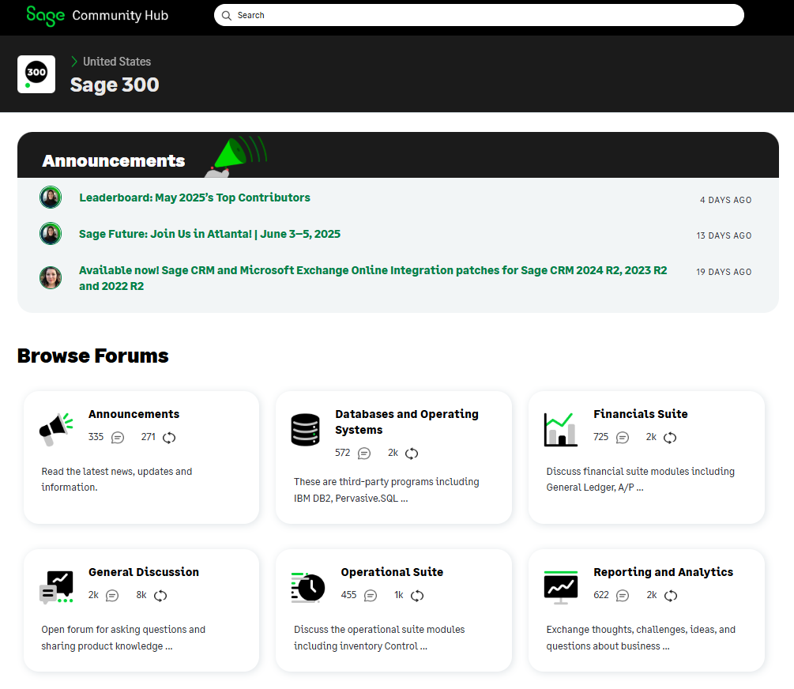This screenshot has height=689, width=794.
Task: Click the Operational Suite clock icon
Action: click(308, 588)
